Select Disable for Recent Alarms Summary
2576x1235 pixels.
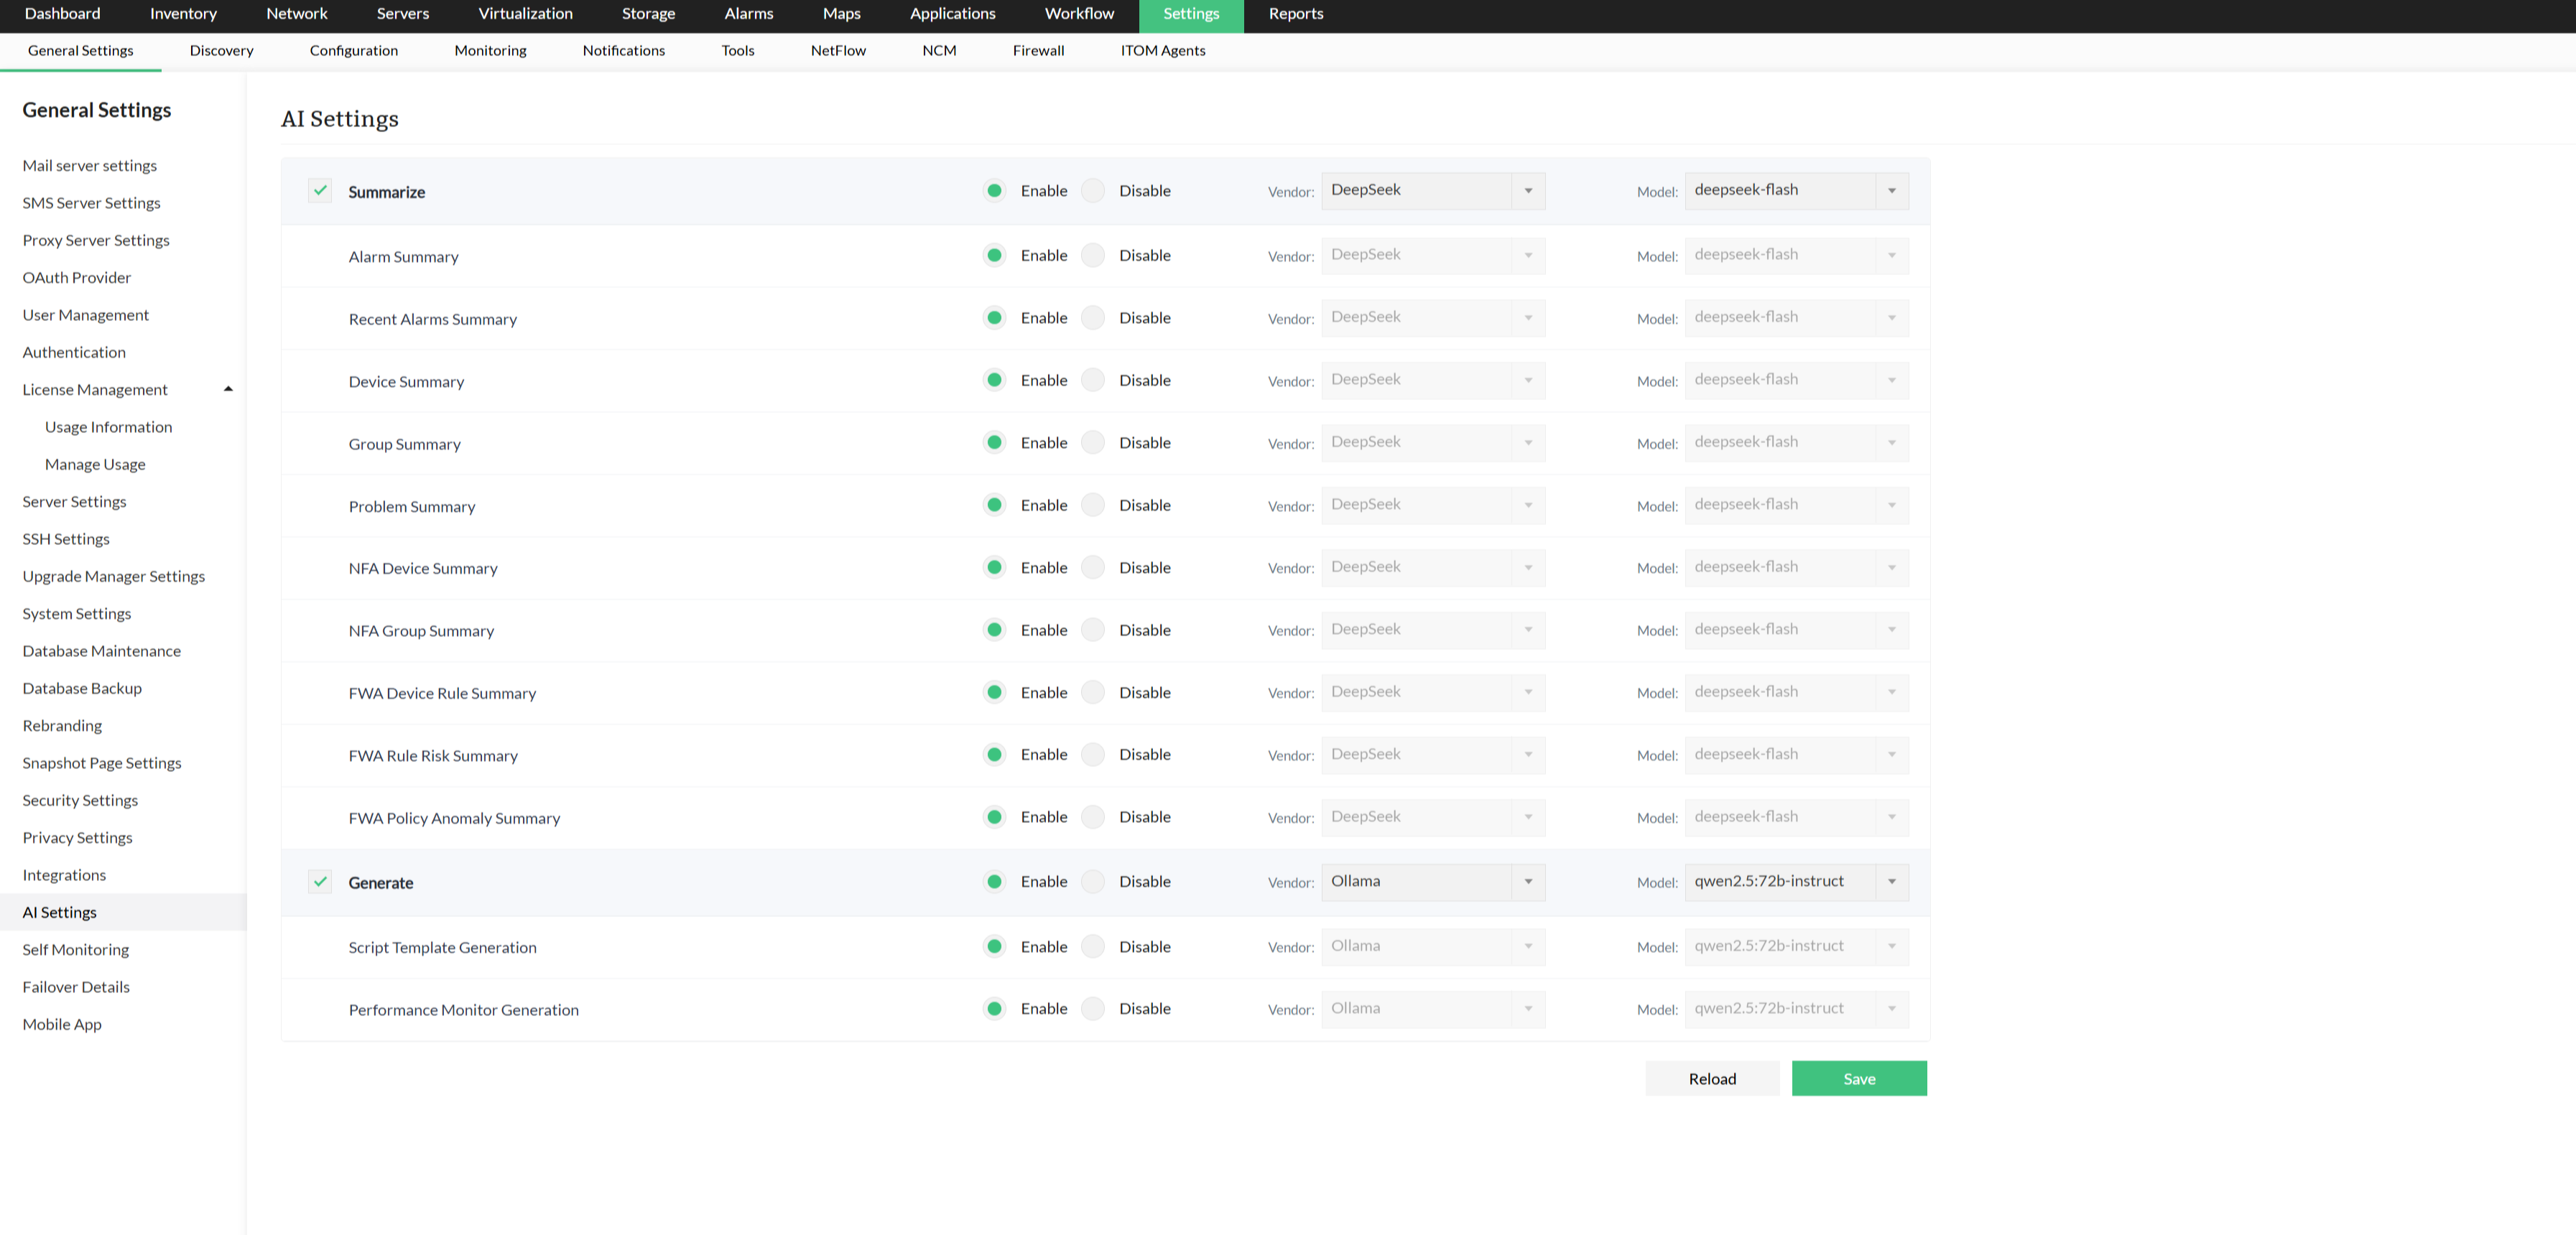coord(1094,318)
